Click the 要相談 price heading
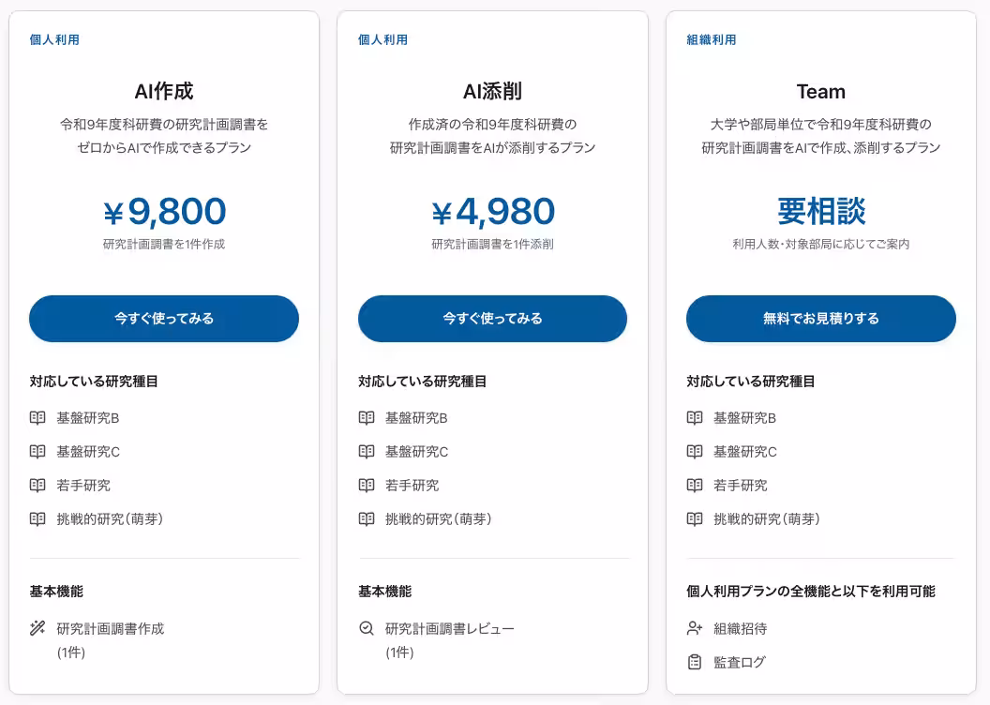The height and width of the screenshot is (705, 990). click(x=821, y=211)
